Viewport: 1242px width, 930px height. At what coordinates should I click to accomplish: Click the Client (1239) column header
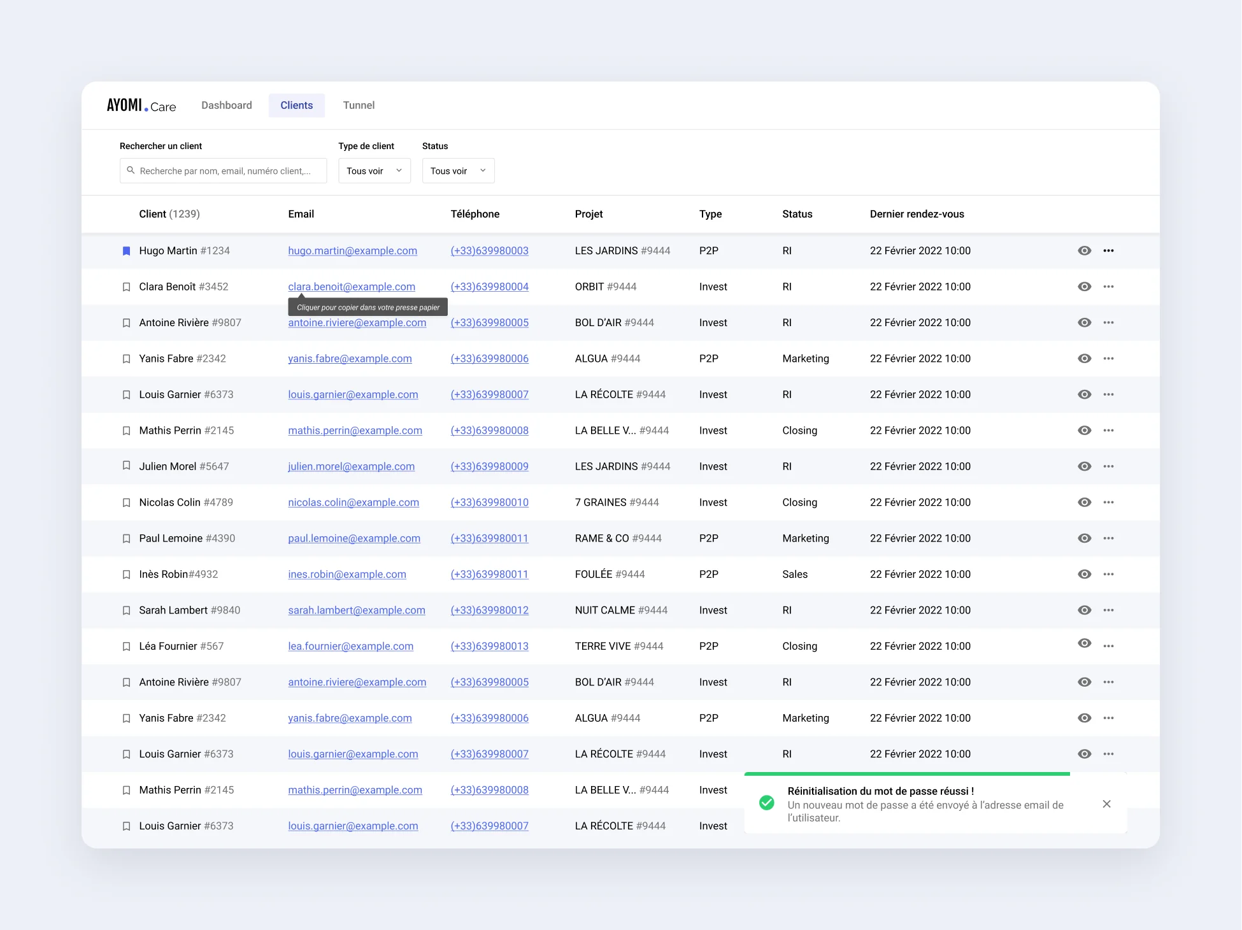pyautogui.click(x=169, y=214)
